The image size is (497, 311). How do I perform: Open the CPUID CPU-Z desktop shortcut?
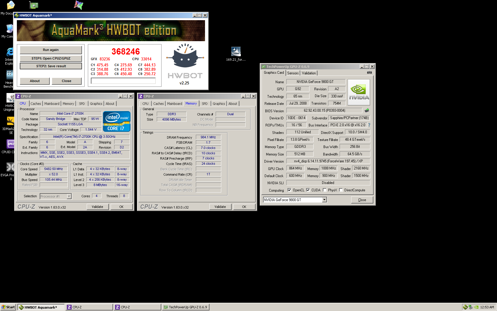tap(10, 144)
